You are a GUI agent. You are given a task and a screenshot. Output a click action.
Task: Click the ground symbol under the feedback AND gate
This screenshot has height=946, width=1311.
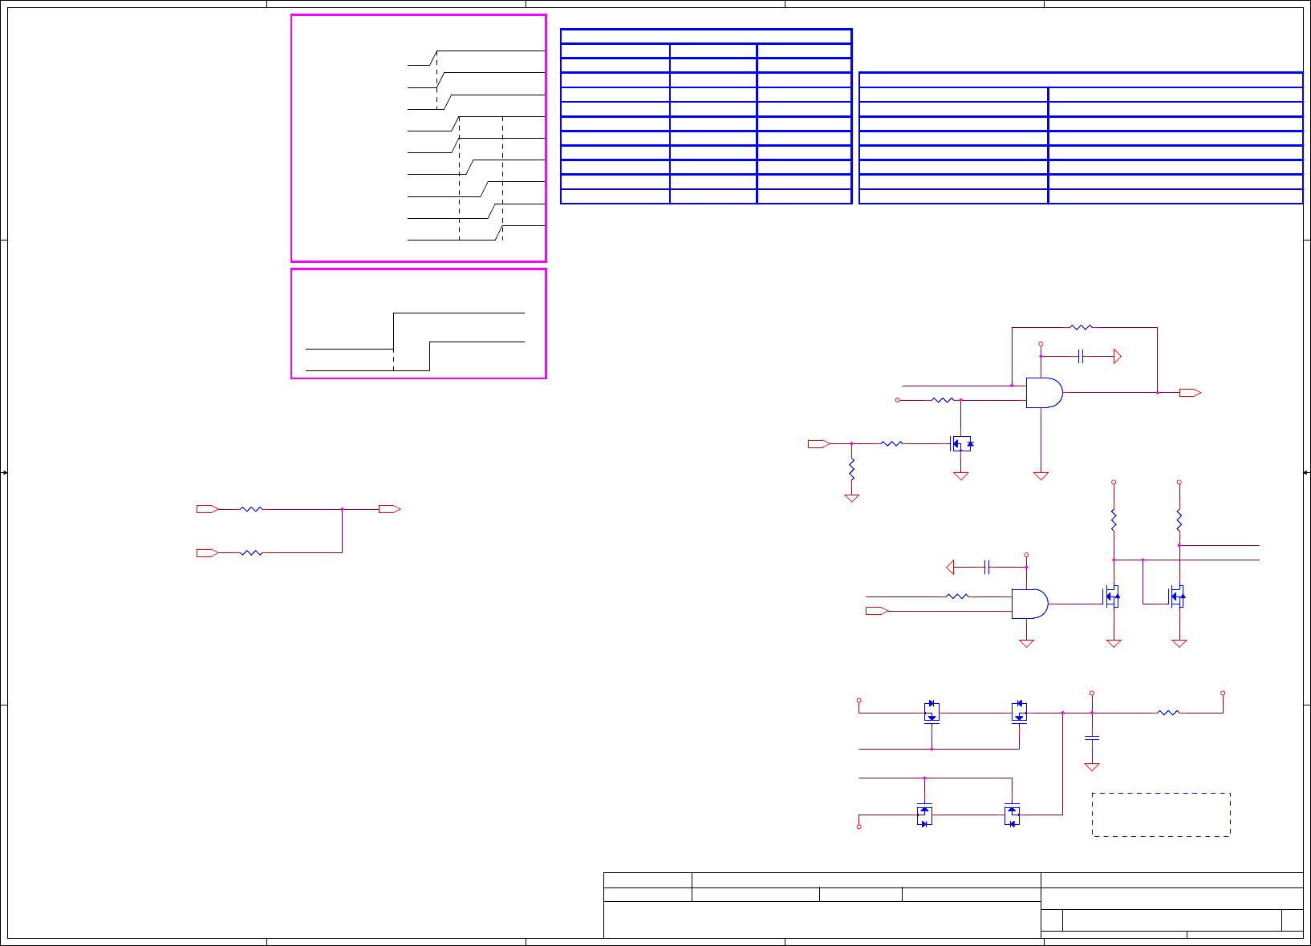[1041, 476]
